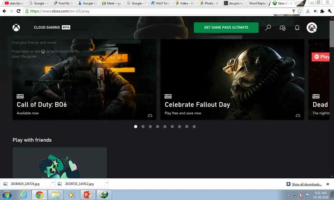Switch to the Win7 Simulator tab

(161, 3)
